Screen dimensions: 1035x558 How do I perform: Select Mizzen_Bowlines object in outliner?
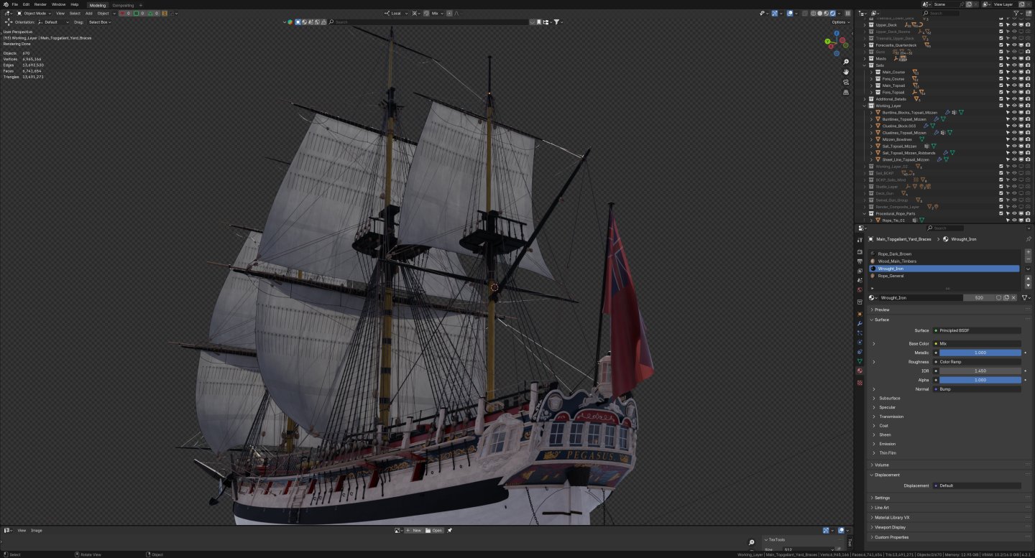click(898, 139)
